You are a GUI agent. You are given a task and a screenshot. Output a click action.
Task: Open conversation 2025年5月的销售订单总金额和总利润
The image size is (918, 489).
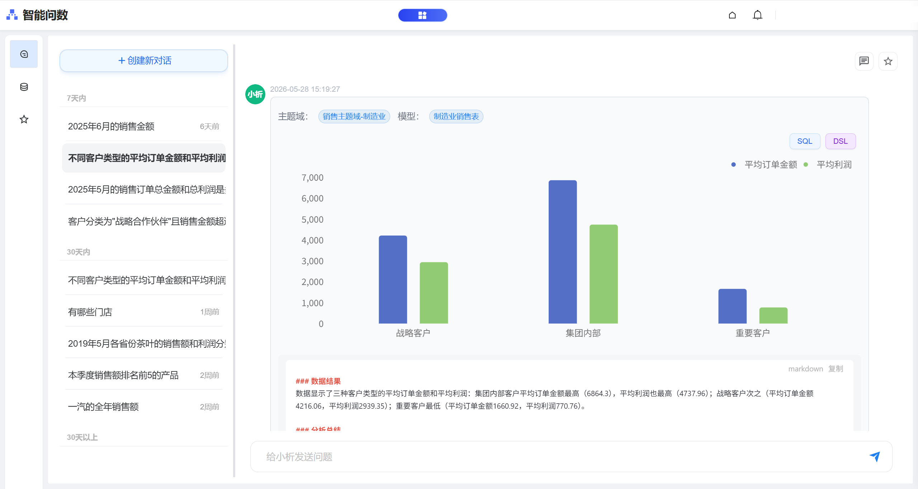[144, 189]
